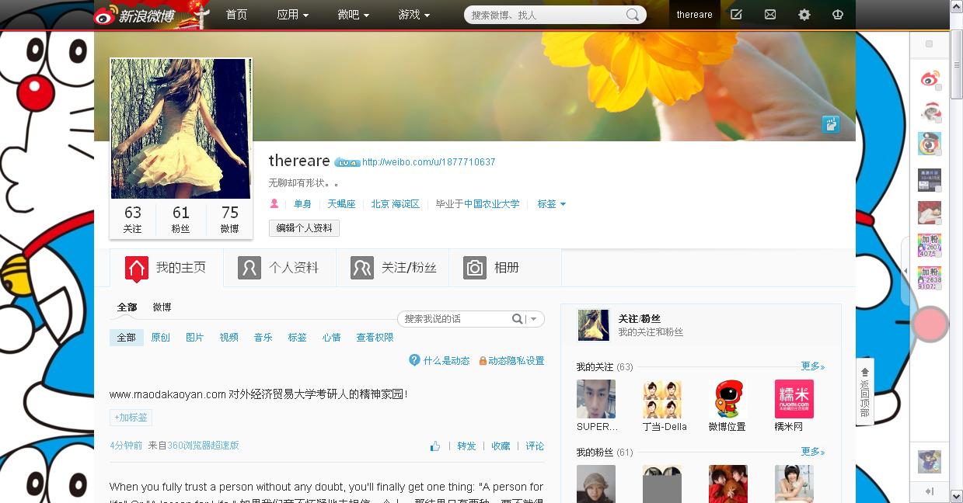Viewport: 963px width, 503px height.
Task: Collapse the right sidebar with the arrow handle
Action: coord(905,271)
